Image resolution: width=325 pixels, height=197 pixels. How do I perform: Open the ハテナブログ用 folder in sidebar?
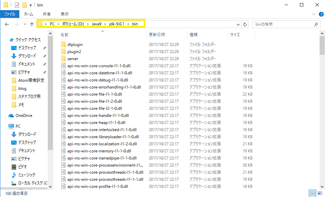click(x=29, y=97)
